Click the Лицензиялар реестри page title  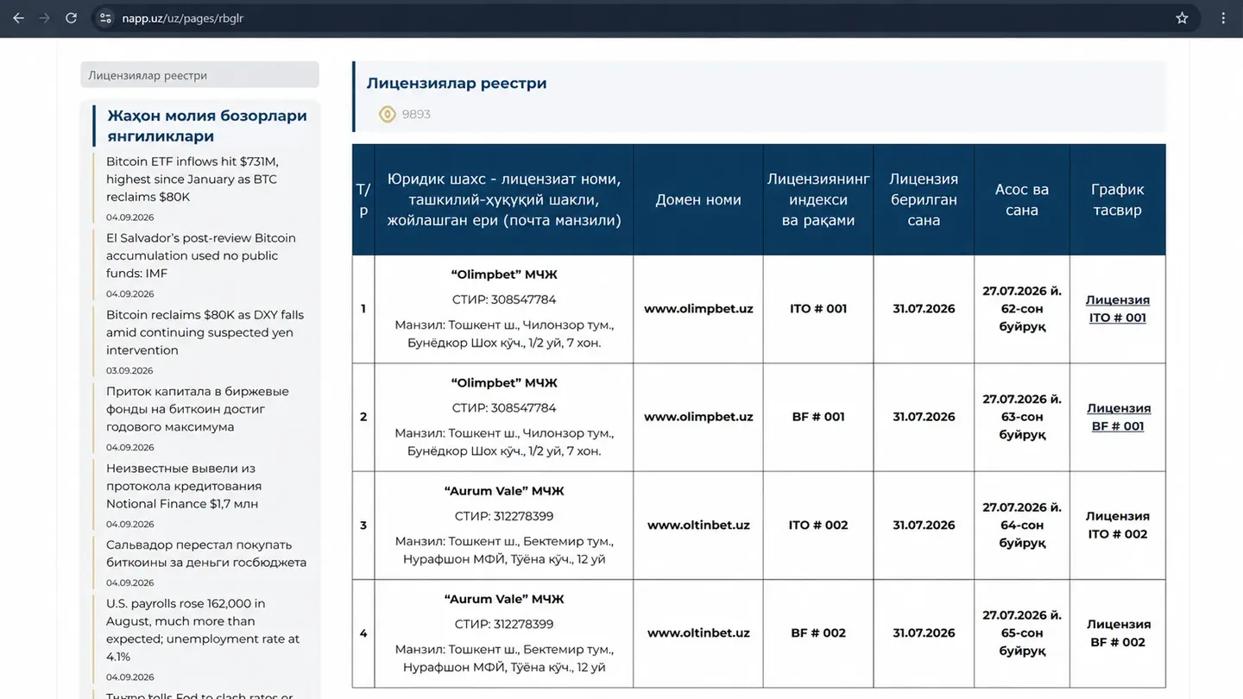click(457, 84)
